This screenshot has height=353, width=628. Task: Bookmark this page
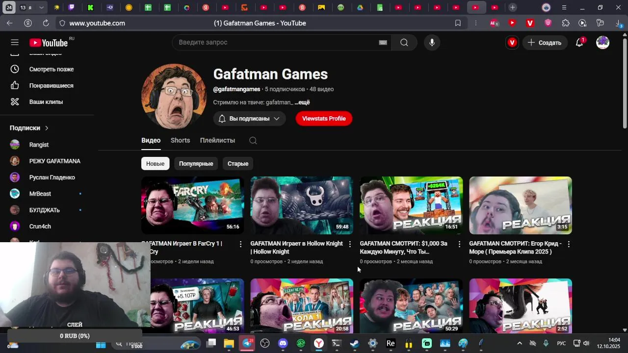pyautogui.click(x=458, y=23)
